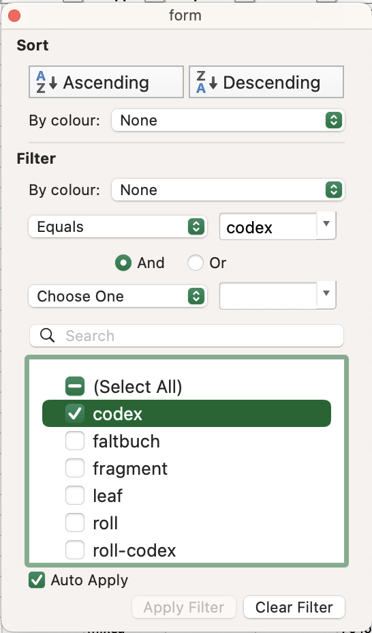Expand the codex value combo box arrow

pyautogui.click(x=326, y=224)
